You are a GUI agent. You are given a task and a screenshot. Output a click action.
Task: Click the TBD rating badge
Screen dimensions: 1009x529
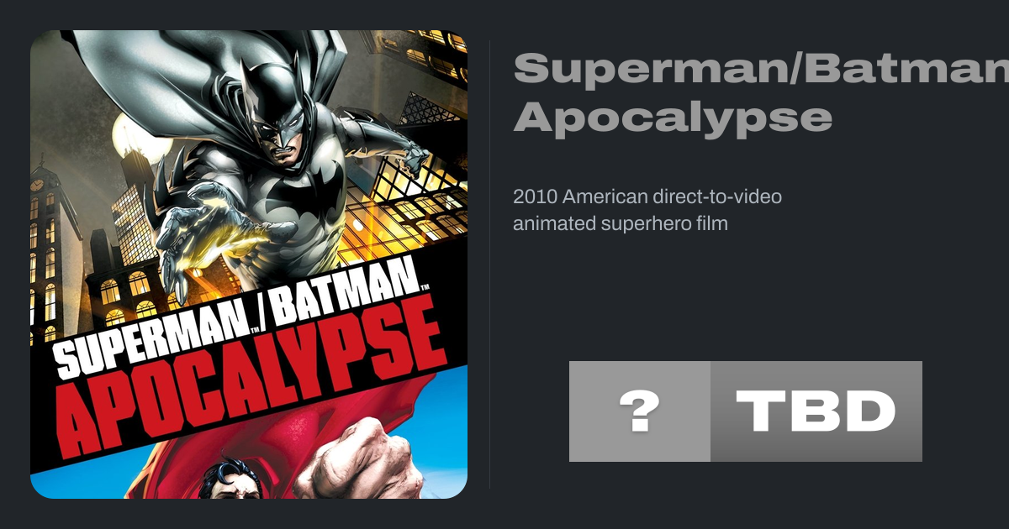pos(816,411)
